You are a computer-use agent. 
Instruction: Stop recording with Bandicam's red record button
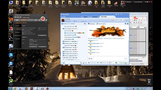coord(43,19)
